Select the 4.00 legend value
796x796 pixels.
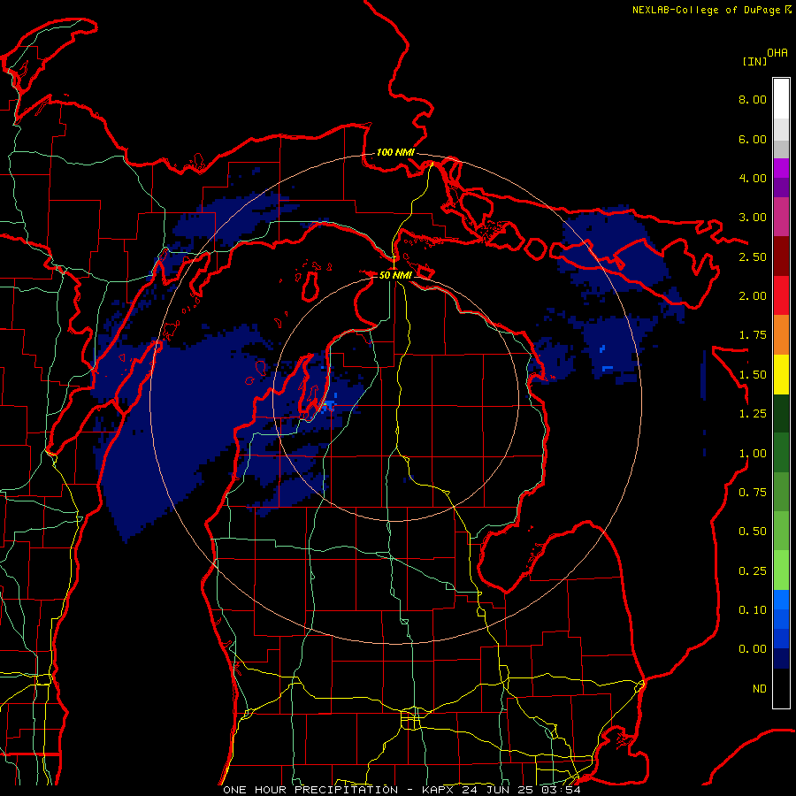point(753,178)
